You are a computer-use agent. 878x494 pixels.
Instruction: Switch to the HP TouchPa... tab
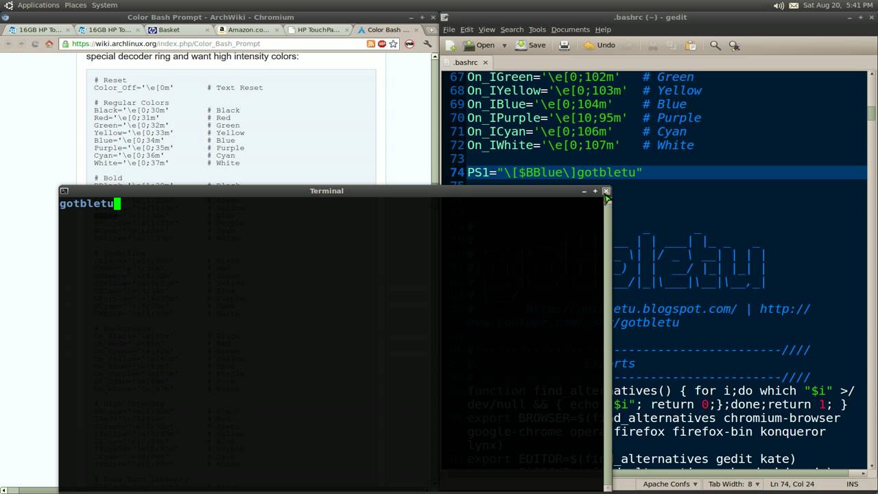coord(319,30)
